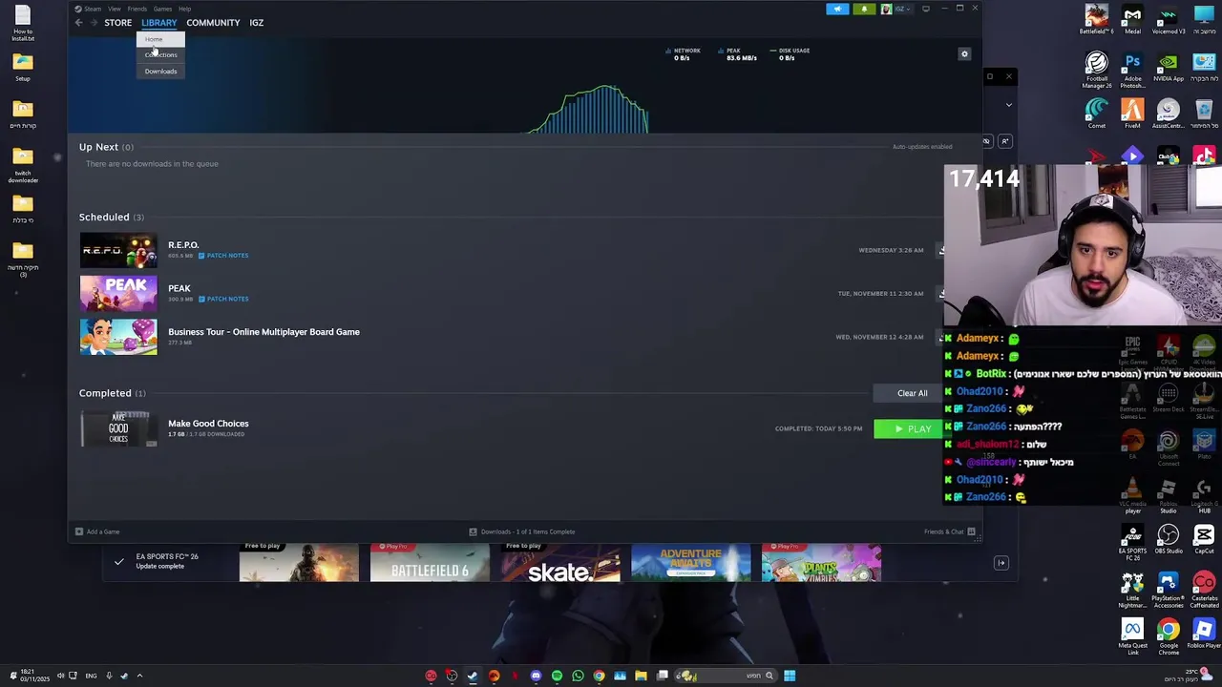This screenshot has width=1222, height=687.
Task: Open the LIBRARY tab
Action: [159, 23]
